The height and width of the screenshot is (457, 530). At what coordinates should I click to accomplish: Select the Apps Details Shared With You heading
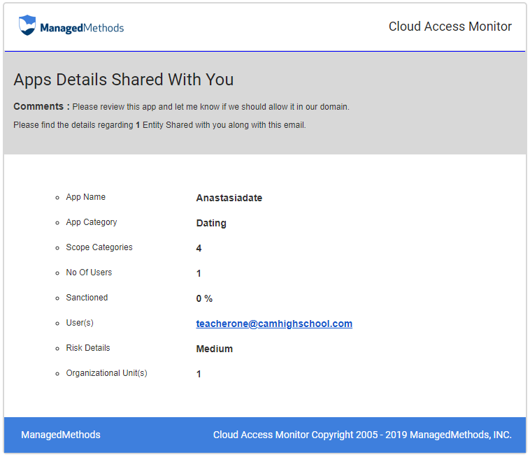[x=124, y=80]
